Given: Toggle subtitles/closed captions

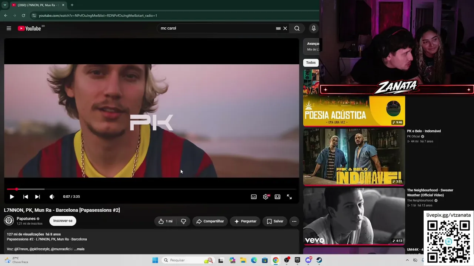Looking at the screenshot, I should pyautogui.click(x=254, y=197).
